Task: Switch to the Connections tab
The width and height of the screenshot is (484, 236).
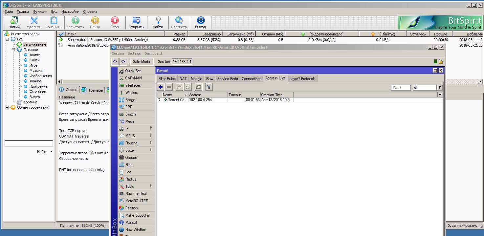Action: 251,79
